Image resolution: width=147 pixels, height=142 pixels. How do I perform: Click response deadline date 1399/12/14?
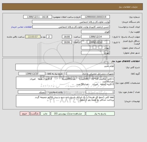click(x=95, y=37)
